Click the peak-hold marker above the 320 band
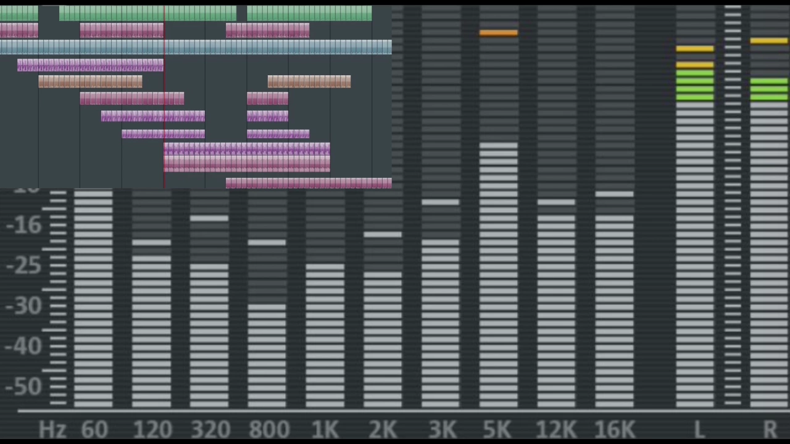This screenshot has height=444, width=790. click(209, 218)
